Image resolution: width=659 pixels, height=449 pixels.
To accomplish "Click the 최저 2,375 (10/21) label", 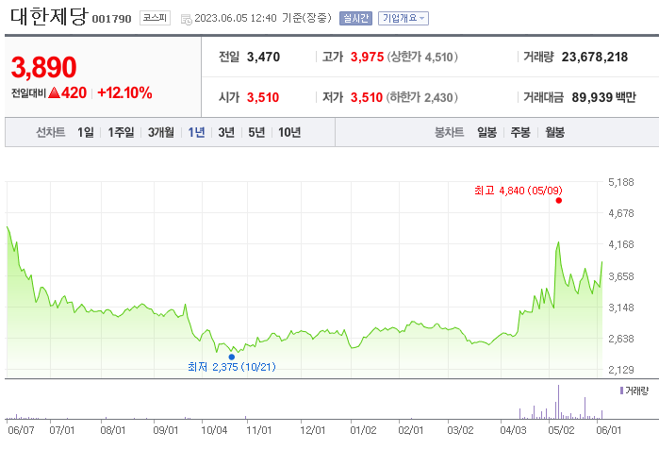I will (x=232, y=367).
